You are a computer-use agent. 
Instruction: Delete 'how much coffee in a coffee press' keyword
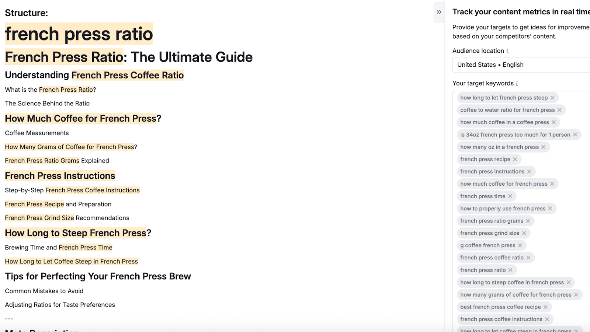click(553, 122)
